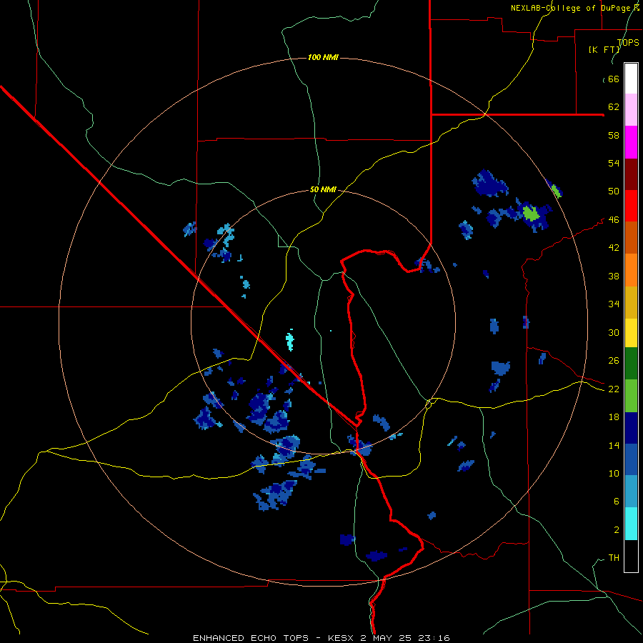The image size is (643, 643).
Task: Click the legend value 66
Action: pyautogui.click(x=614, y=79)
